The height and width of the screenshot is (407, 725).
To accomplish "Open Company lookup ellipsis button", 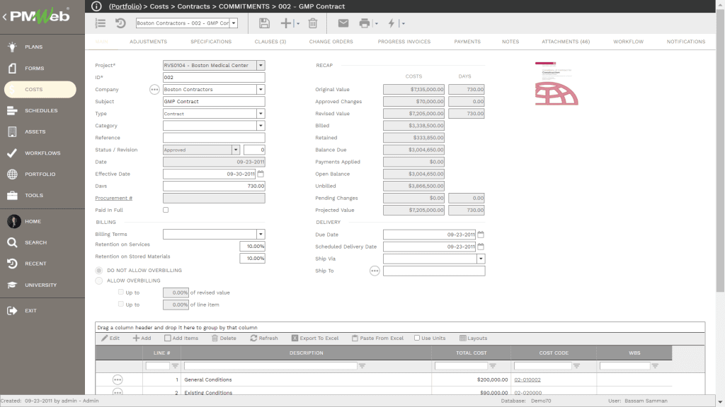I will coord(154,90).
